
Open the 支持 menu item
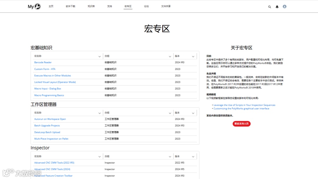[110, 6]
